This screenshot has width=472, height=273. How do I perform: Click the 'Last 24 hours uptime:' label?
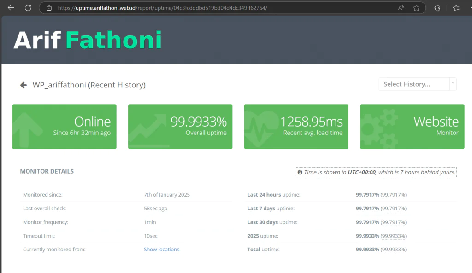pos(274,195)
